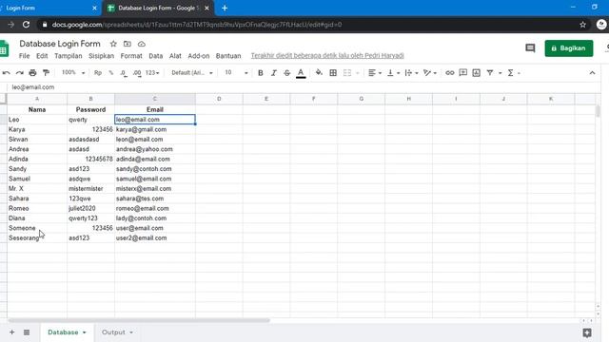Star the Database Login Form document
The width and height of the screenshot is (609, 342).
coord(113,44)
